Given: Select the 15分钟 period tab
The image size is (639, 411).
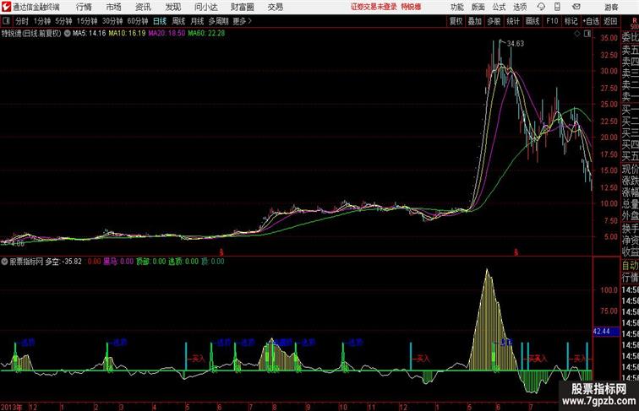Looking at the screenshot, I should [x=87, y=21].
